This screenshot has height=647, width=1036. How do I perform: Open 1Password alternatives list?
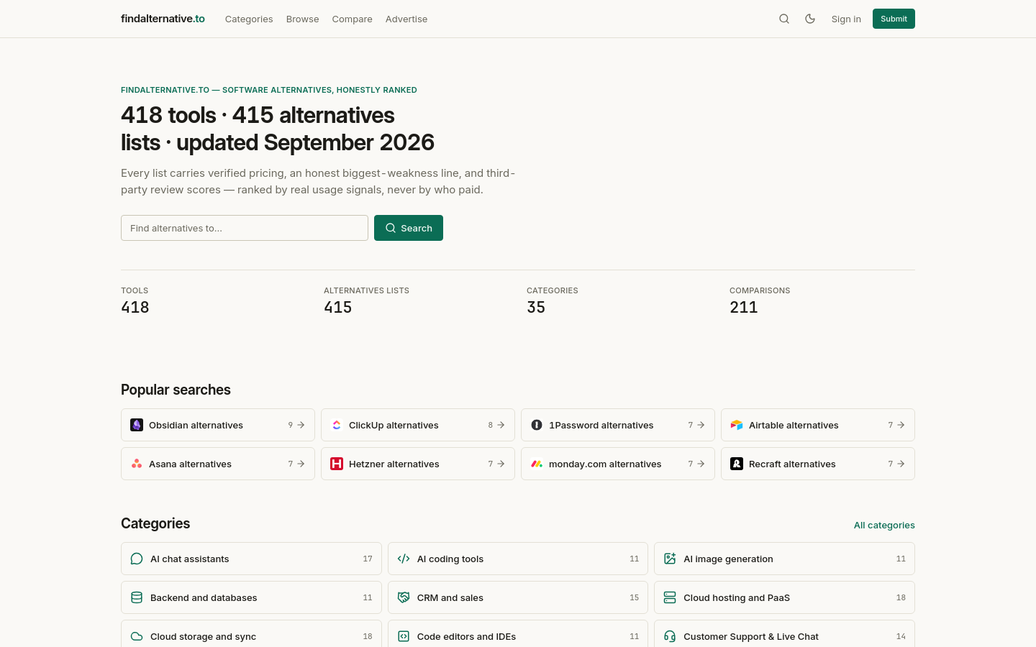618,425
